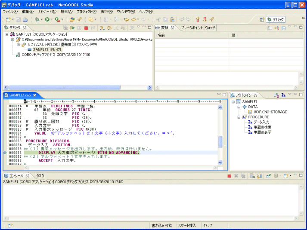Click Pin Console icon

pos(269,176)
